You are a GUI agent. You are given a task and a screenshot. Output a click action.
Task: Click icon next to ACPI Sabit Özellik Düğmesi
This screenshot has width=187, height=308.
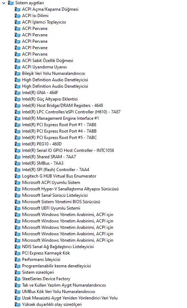click(18, 61)
